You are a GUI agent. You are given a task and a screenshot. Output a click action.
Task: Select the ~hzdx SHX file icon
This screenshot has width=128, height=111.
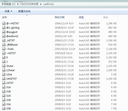click(x=4, y=49)
